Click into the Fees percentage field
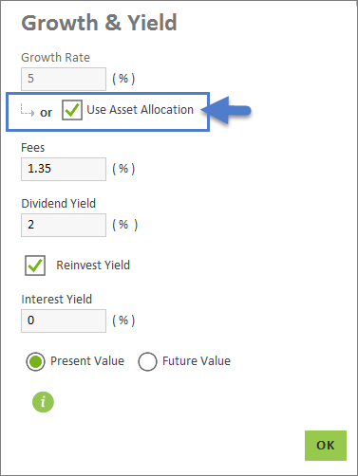Image resolution: width=358 pixels, height=476 pixels. click(64, 169)
